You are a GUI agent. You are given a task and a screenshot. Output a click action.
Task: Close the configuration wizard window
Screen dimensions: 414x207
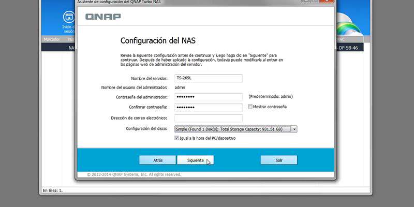327,2
